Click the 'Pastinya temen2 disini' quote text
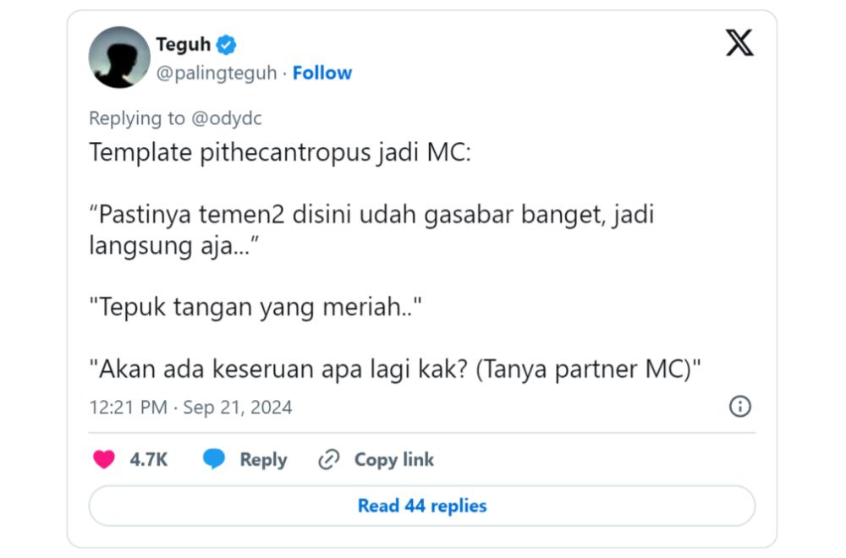 pyautogui.click(x=371, y=230)
